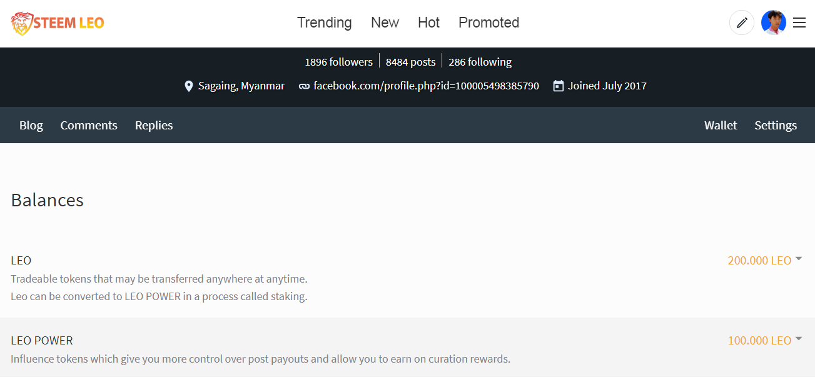Click the 'Tradeable tokens' description line

[x=159, y=278]
